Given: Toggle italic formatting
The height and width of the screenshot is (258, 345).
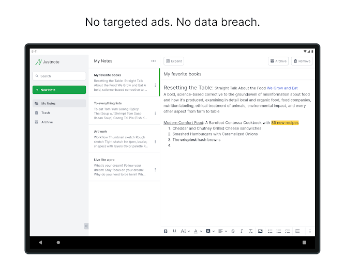Looking at the screenshot, I should tap(242, 231).
